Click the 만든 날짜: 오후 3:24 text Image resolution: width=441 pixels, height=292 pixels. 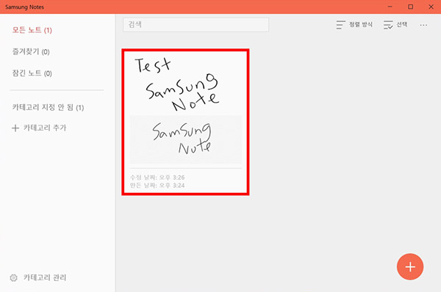click(x=157, y=186)
